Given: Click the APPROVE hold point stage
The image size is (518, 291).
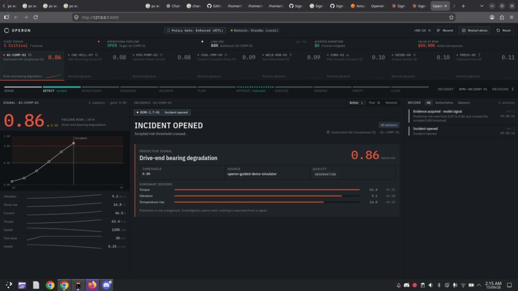Looking at the screenshot, I should (x=255, y=89).
